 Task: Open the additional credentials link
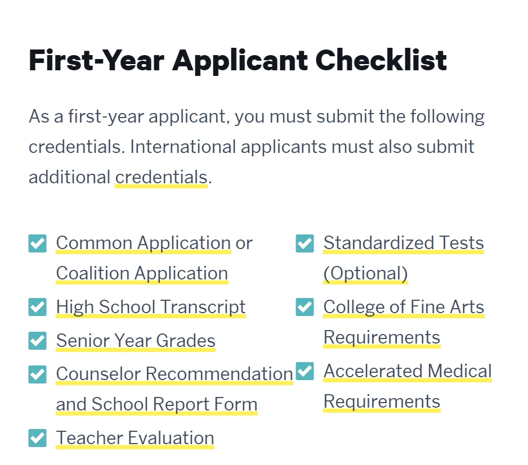pos(161,177)
